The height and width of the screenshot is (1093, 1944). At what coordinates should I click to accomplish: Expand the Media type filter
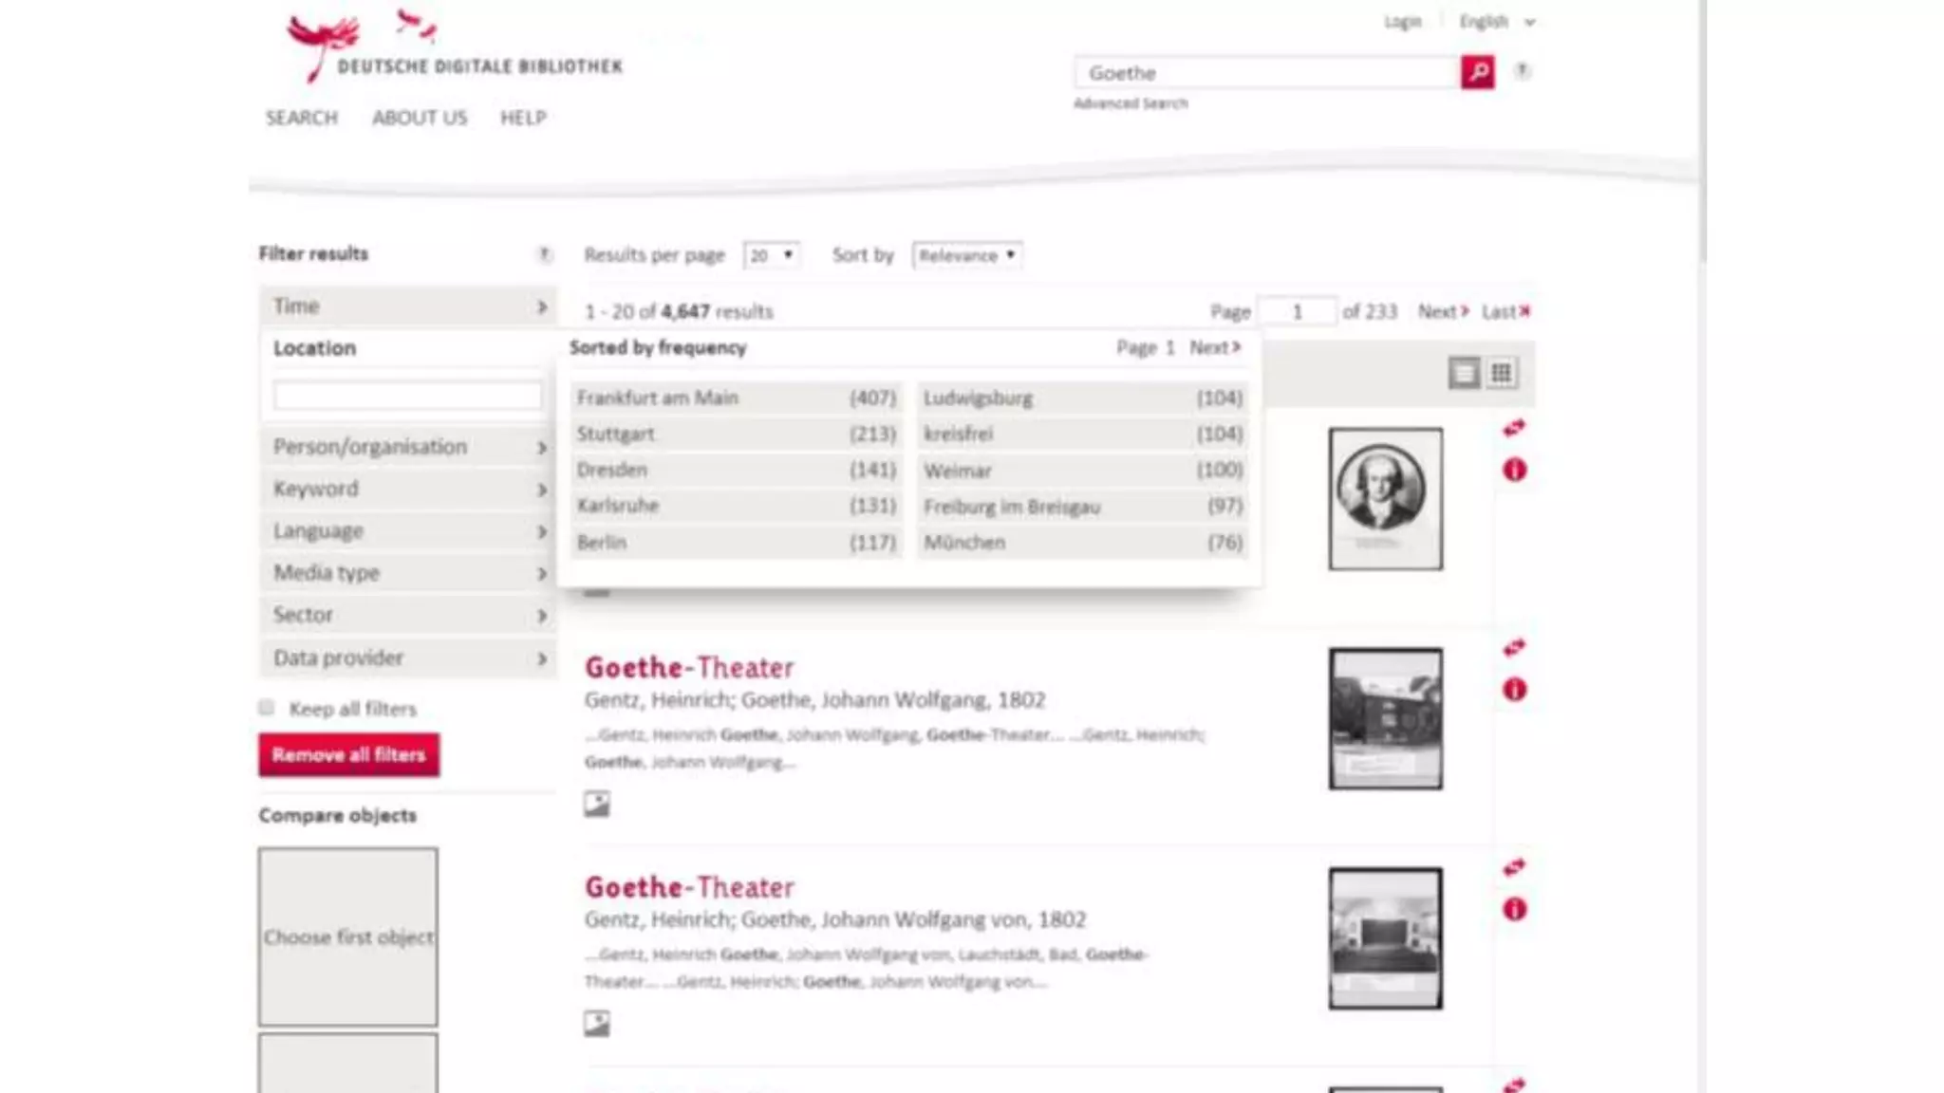(x=408, y=573)
